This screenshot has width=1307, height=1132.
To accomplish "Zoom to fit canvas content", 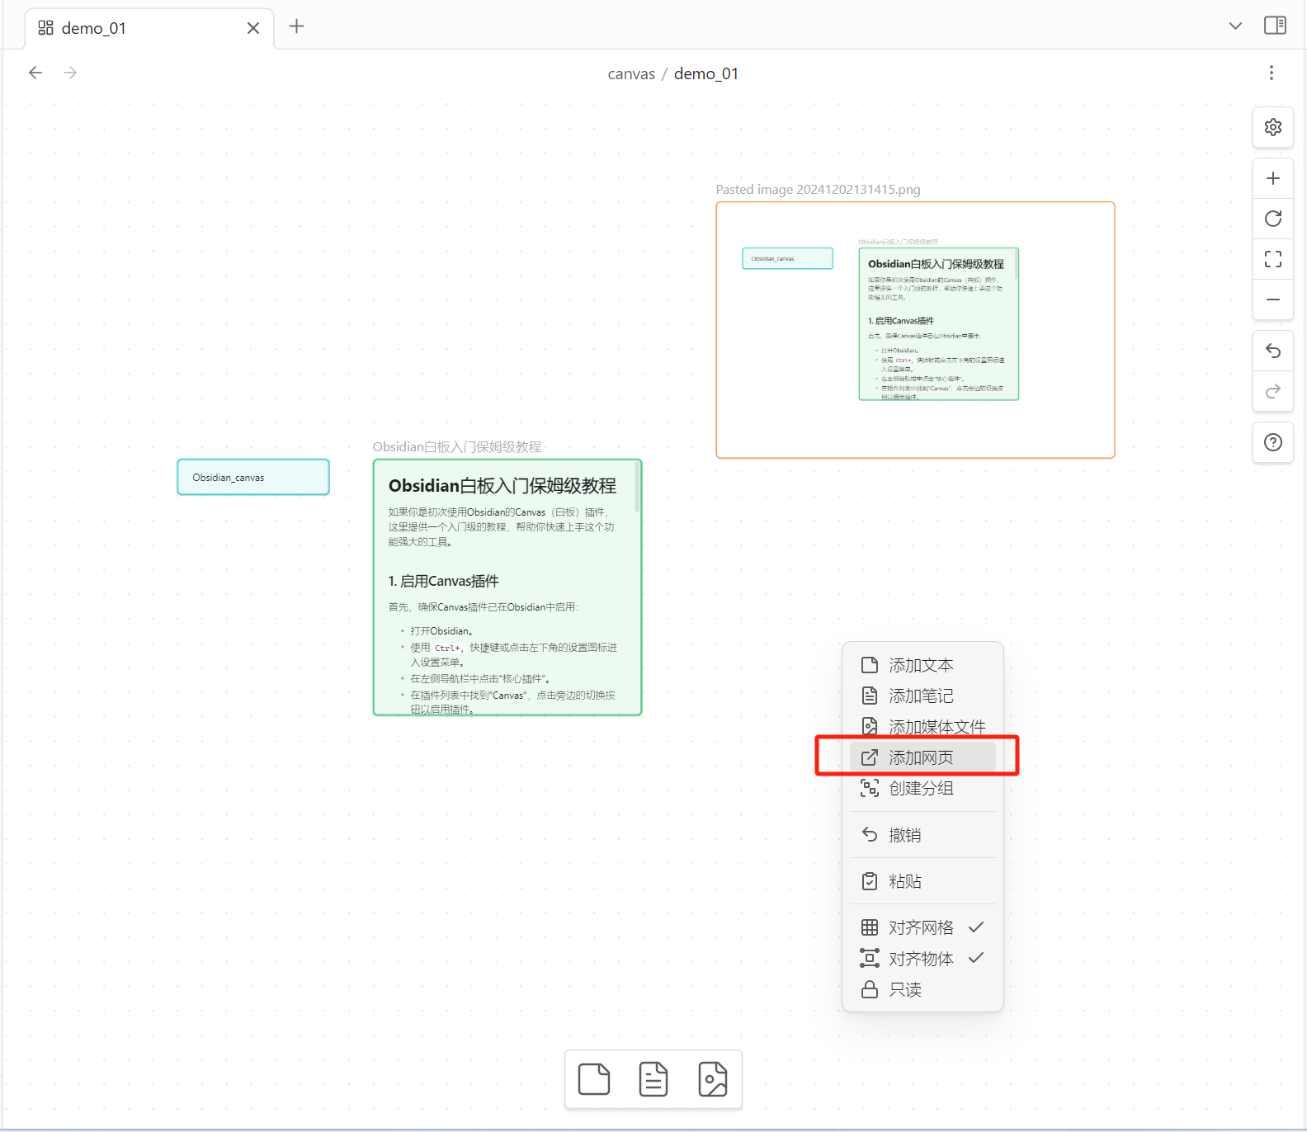I will click(1273, 259).
